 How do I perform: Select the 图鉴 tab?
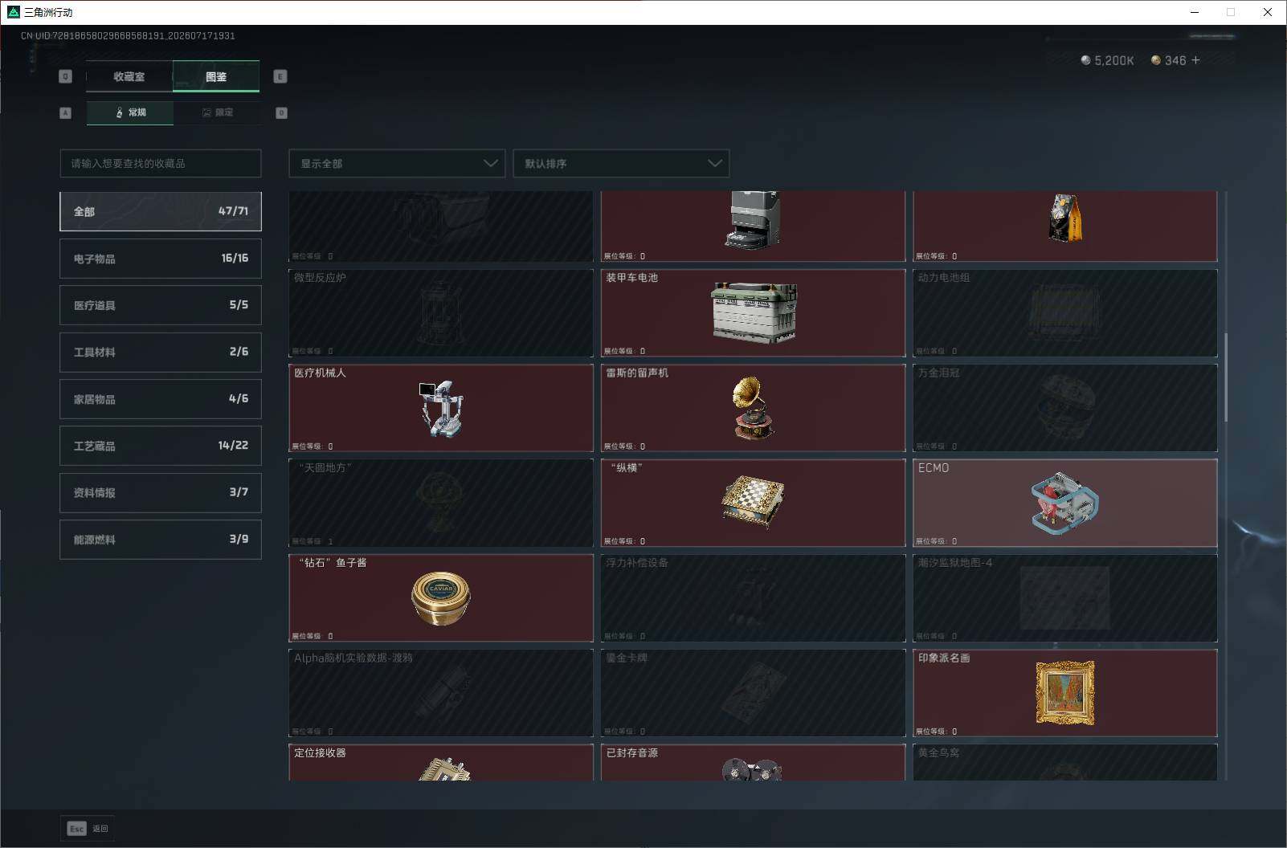(x=216, y=76)
